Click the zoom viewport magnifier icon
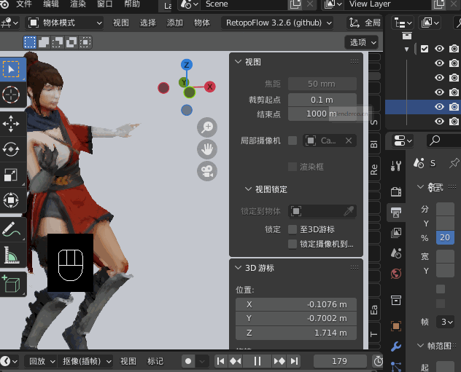The image size is (461, 372). click(x=207, y=127)
